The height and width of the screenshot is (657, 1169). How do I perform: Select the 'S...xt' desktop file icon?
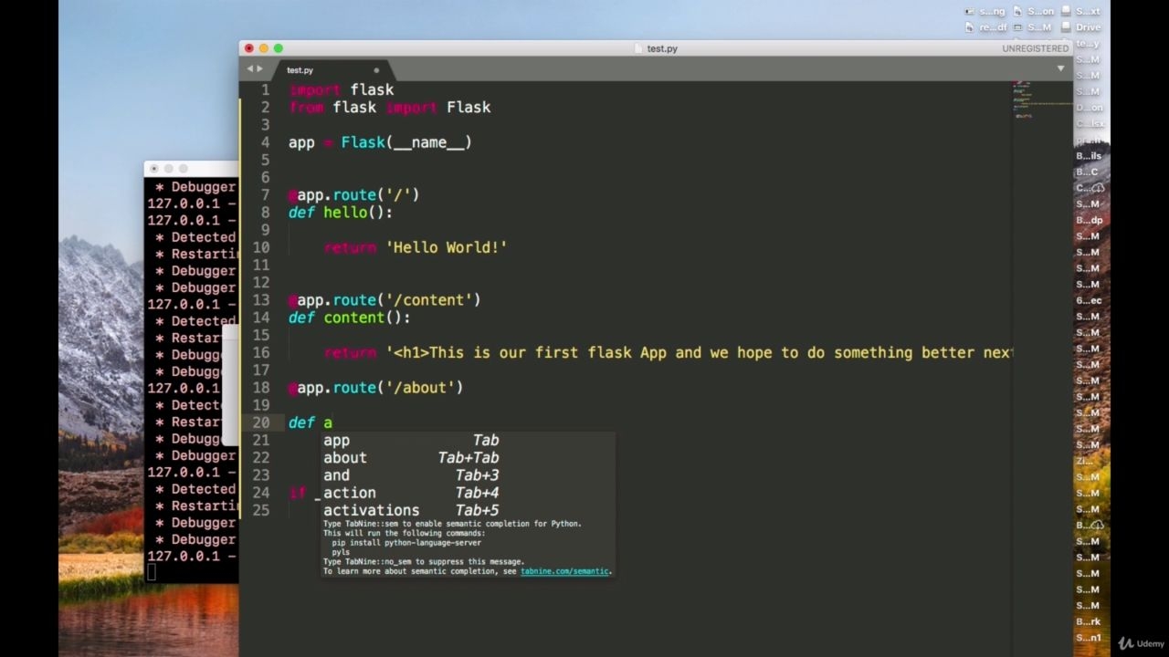tap(1080, 12)
